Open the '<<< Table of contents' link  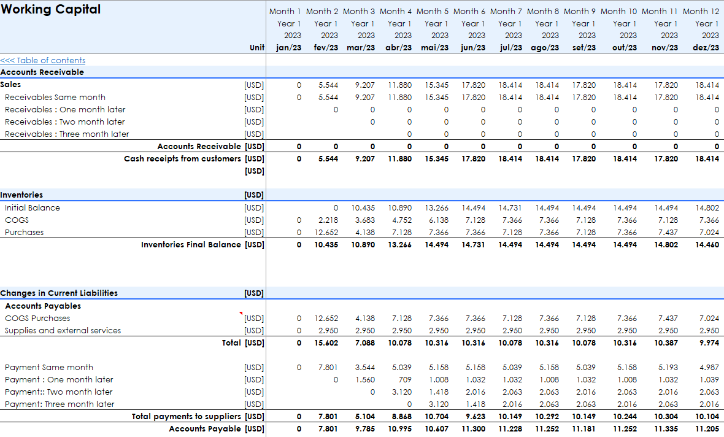[43, 60]
